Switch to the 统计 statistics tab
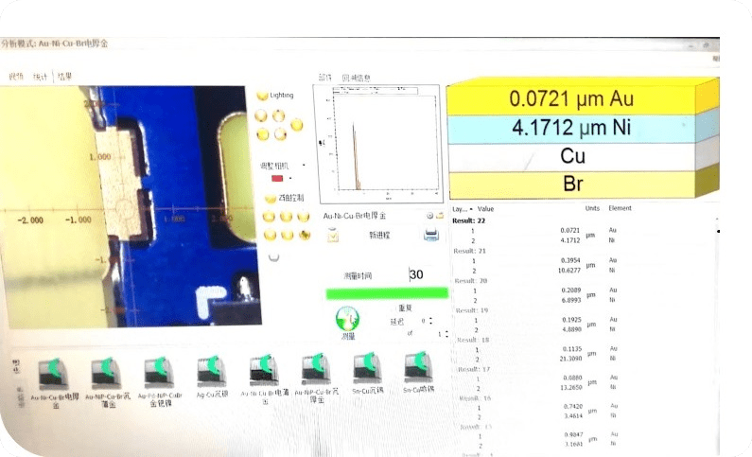 (x=41, y=77)
